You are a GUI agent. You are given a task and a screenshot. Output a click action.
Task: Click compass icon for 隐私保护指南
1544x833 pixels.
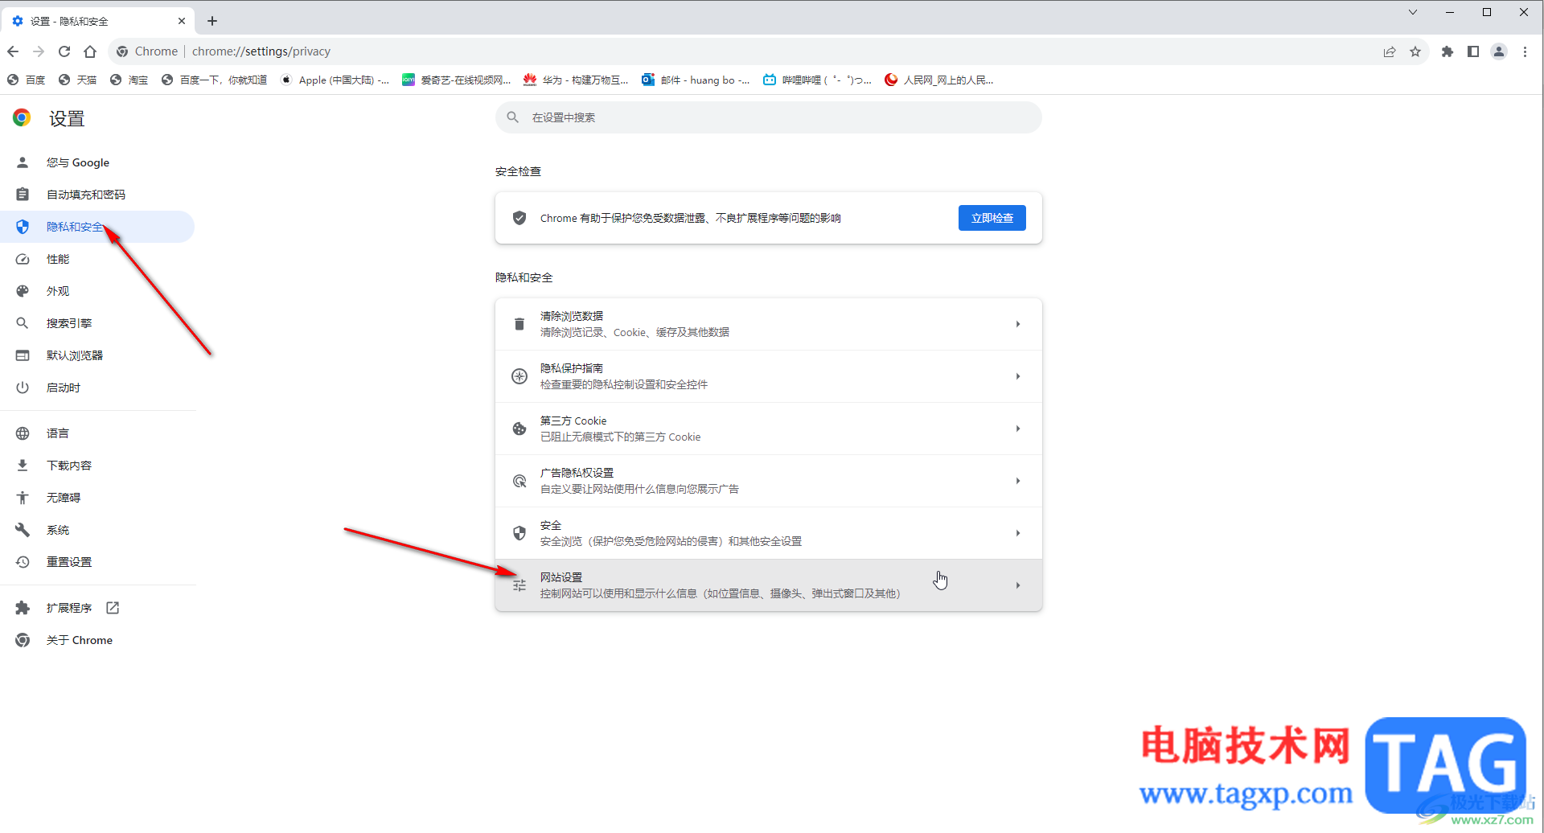pos(519,376)
